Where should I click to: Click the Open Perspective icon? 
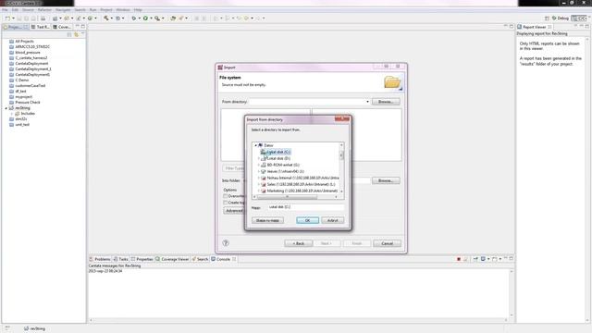(x=547, y=18)
